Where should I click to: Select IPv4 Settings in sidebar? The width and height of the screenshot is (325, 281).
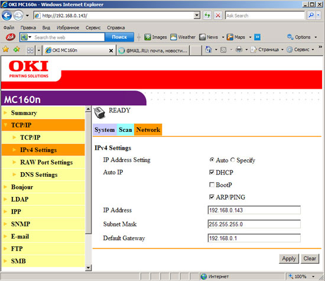pyautogui.click(x=43, y=150)
